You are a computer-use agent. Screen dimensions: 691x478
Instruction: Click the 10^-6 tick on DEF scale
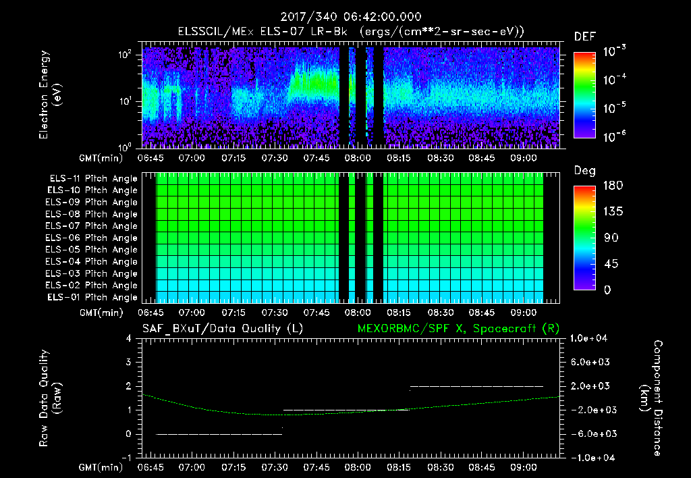pyautogui.click(x=614, y=136)
